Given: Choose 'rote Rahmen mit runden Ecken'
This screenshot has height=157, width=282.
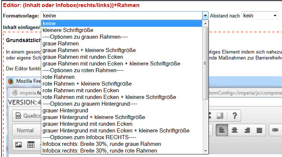Looking at the screenshot, I should point(122,90).
